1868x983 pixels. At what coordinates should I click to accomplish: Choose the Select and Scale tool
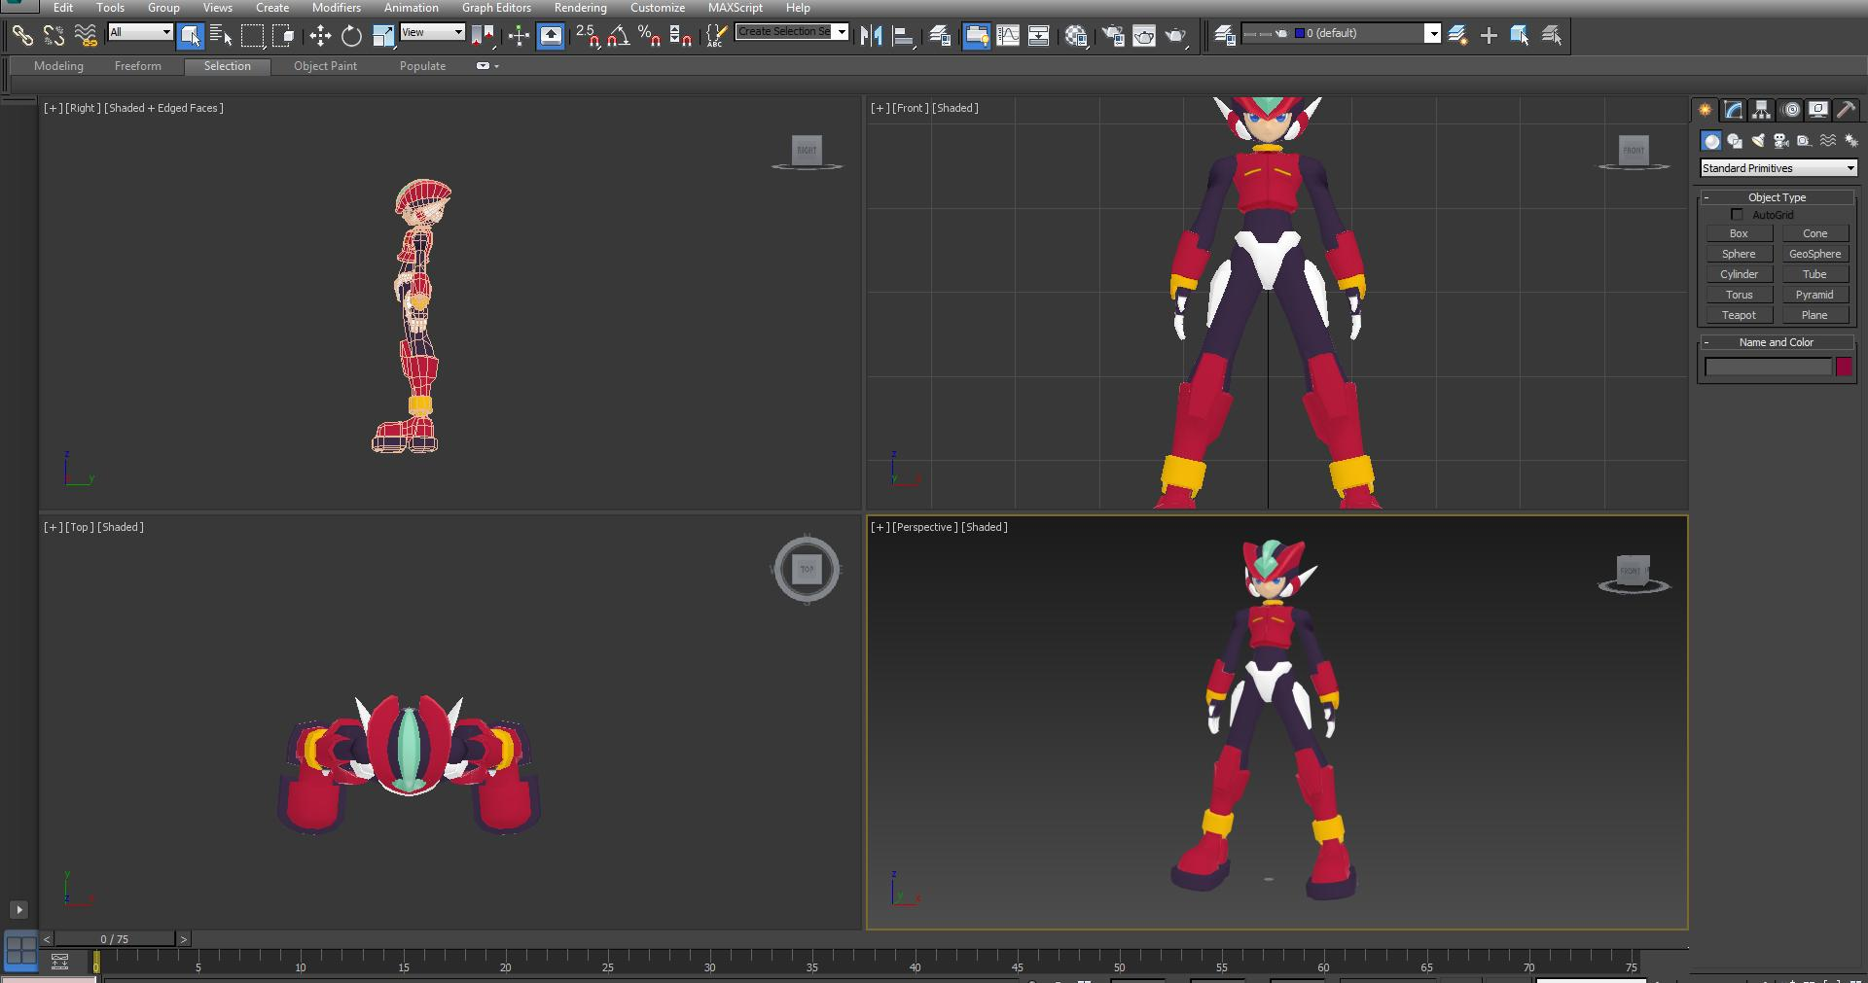(383, 36)
